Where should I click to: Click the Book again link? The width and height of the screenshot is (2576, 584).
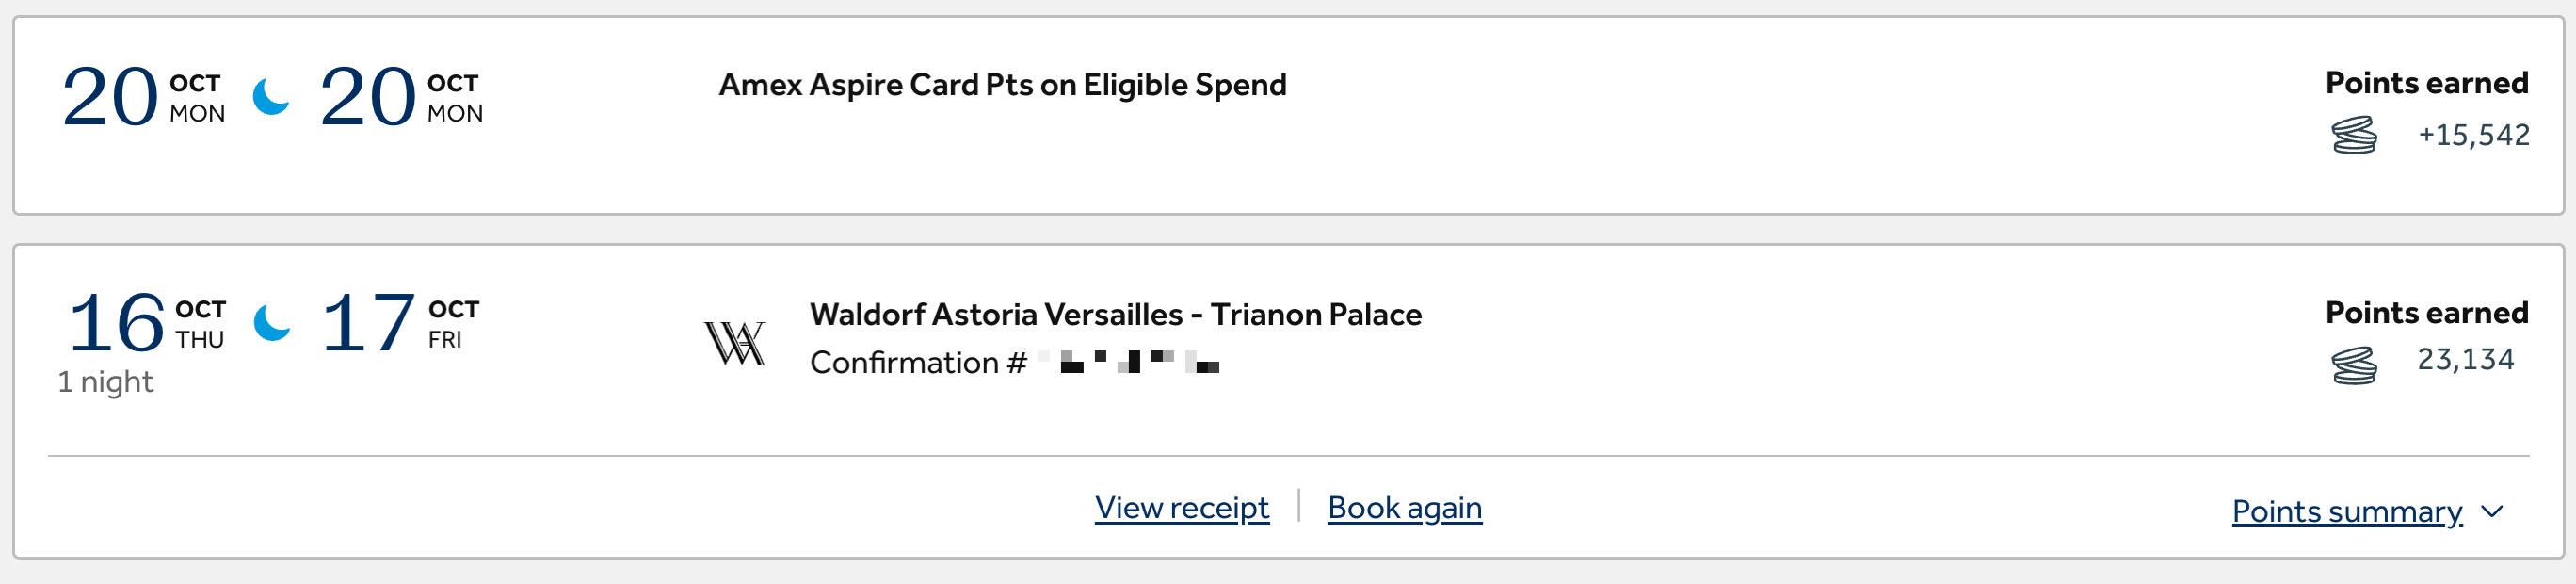pos(1404,508)
